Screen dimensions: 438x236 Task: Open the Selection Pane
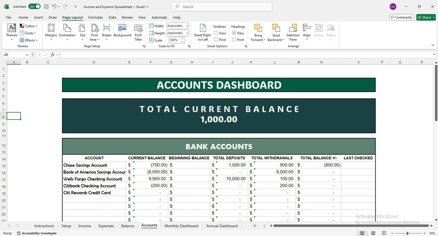(x=293, y=33)
